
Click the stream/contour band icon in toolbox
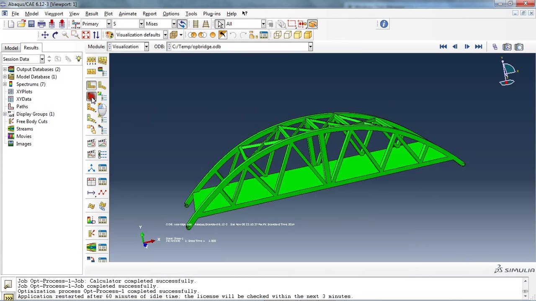tap(91, 247)
